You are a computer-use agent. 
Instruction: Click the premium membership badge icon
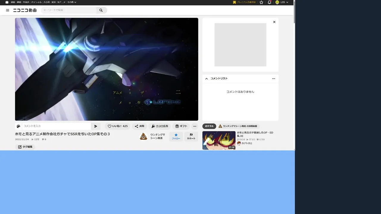pos(235,2)
